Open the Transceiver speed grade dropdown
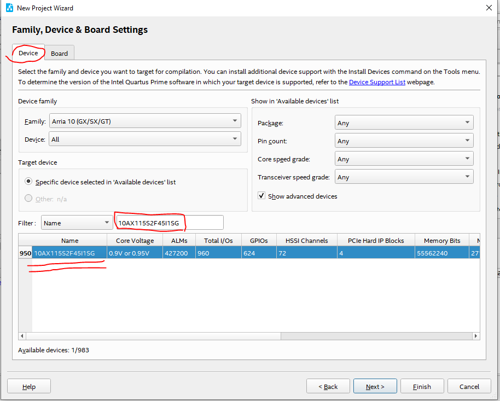This screenshot has width=500, height=401. tap(404, 177)
